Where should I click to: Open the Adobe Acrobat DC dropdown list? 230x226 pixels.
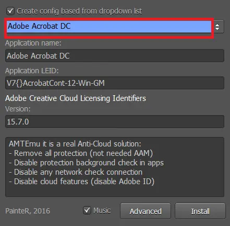[109, 27]
